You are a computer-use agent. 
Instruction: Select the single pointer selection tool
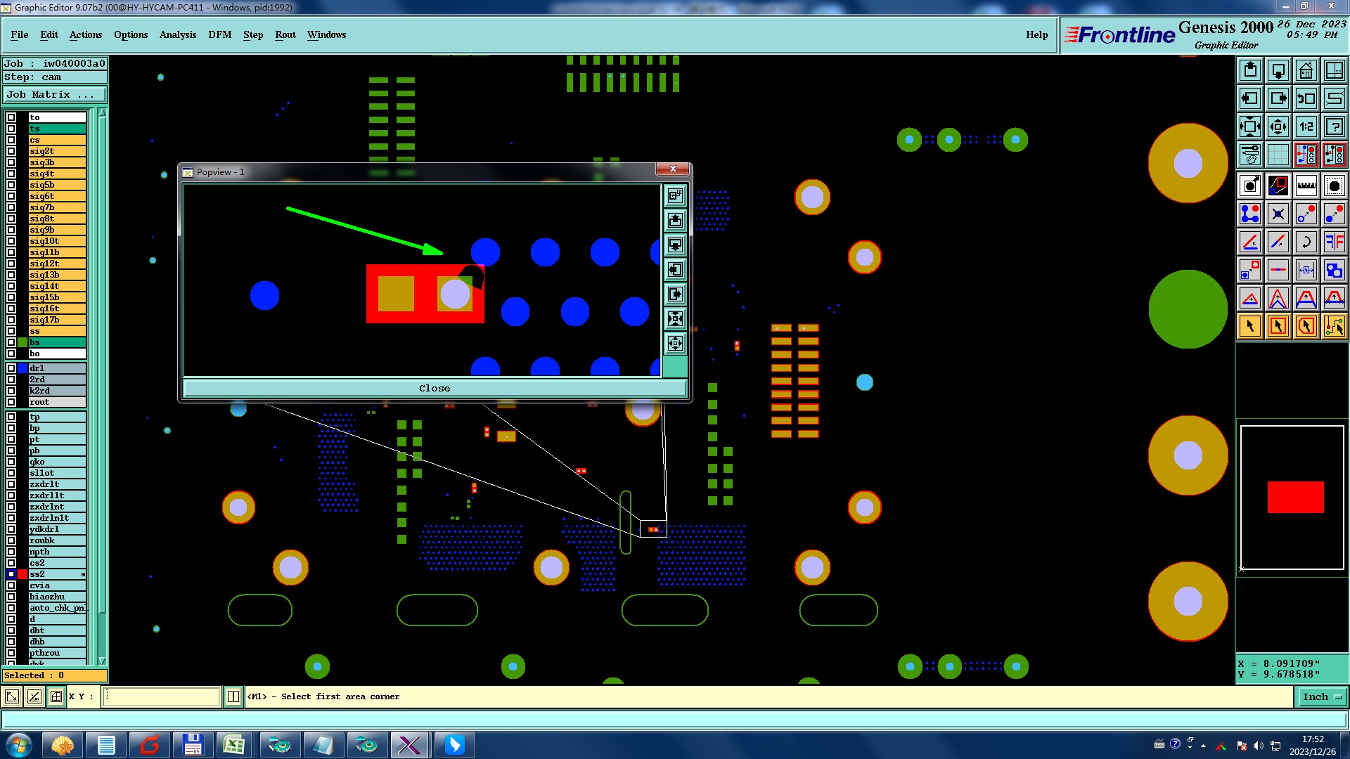(1250, 326)
